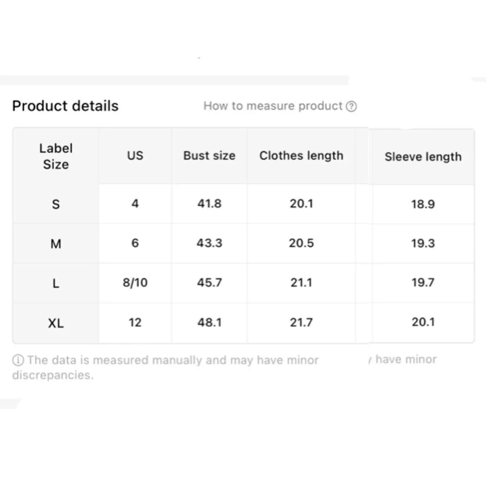Click the Product details heading
This screenshot has width=487, height=487.
coord(65,106)
